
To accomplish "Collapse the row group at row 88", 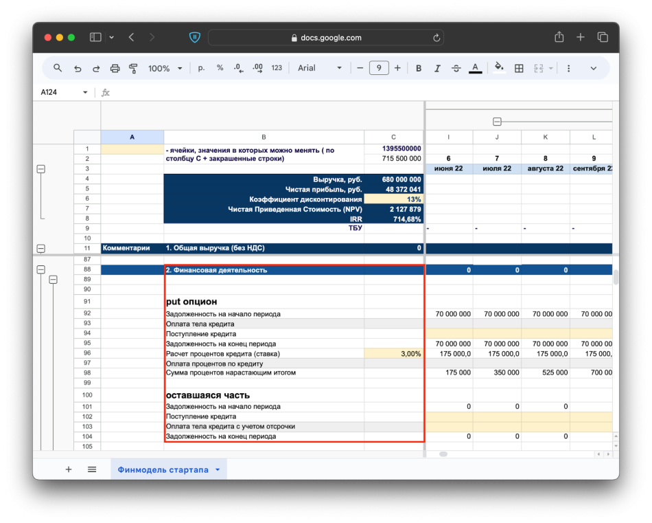I will 40,270.
